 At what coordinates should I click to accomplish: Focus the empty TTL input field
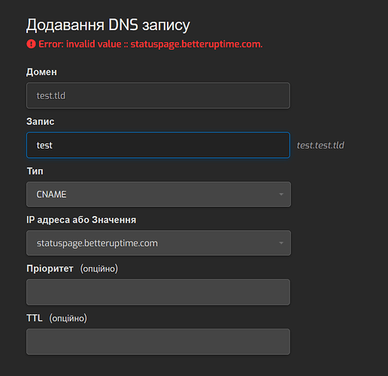point(158,341)
